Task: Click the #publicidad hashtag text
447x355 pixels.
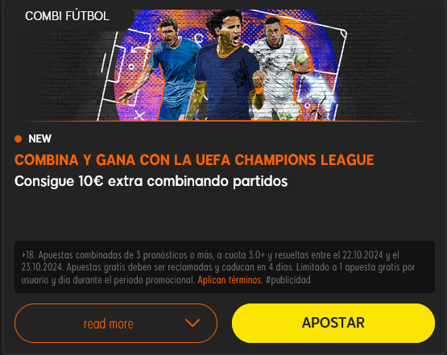Action: click(288, 280)
